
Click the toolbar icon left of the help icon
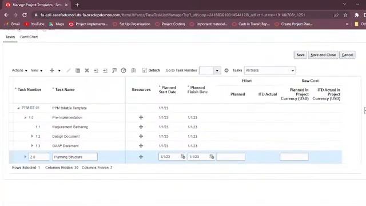tap(114, 70)
